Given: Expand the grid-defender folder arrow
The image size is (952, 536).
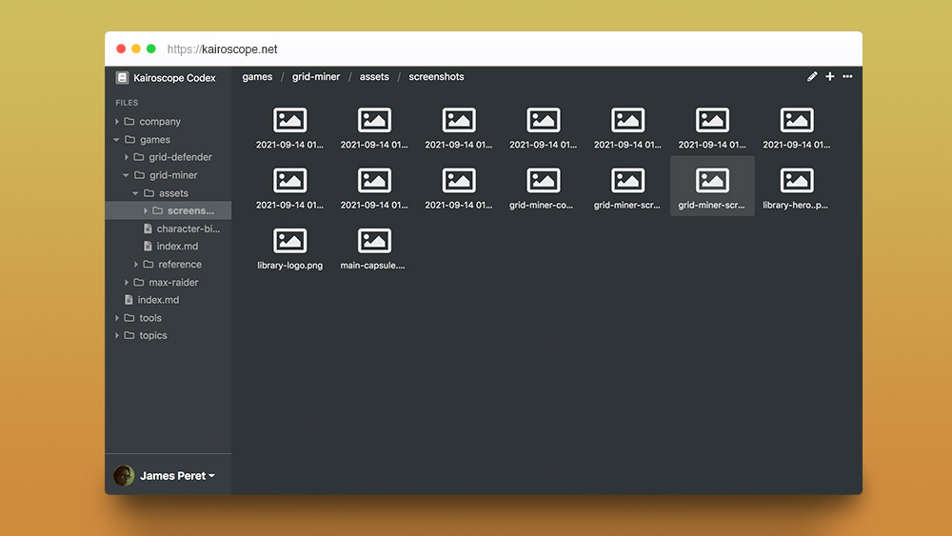Looking at the screenshot, I should [127, 157].
